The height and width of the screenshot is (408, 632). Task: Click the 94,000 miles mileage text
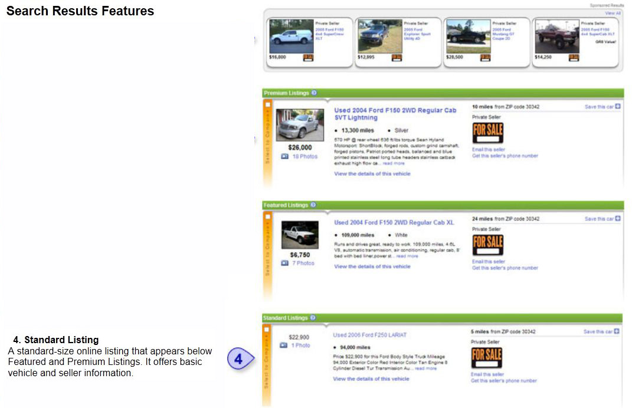(355, 347)
